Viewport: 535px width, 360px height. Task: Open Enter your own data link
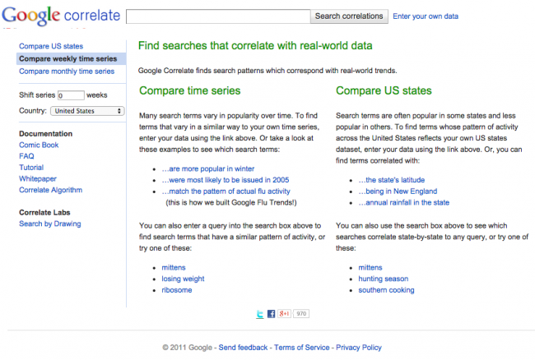(426, 16)
